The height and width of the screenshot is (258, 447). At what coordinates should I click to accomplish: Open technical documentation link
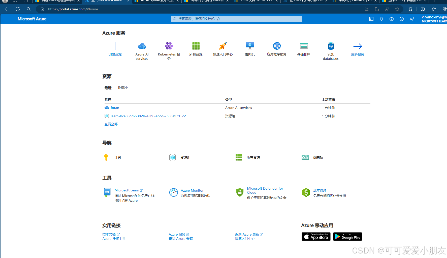coord(111,234)
